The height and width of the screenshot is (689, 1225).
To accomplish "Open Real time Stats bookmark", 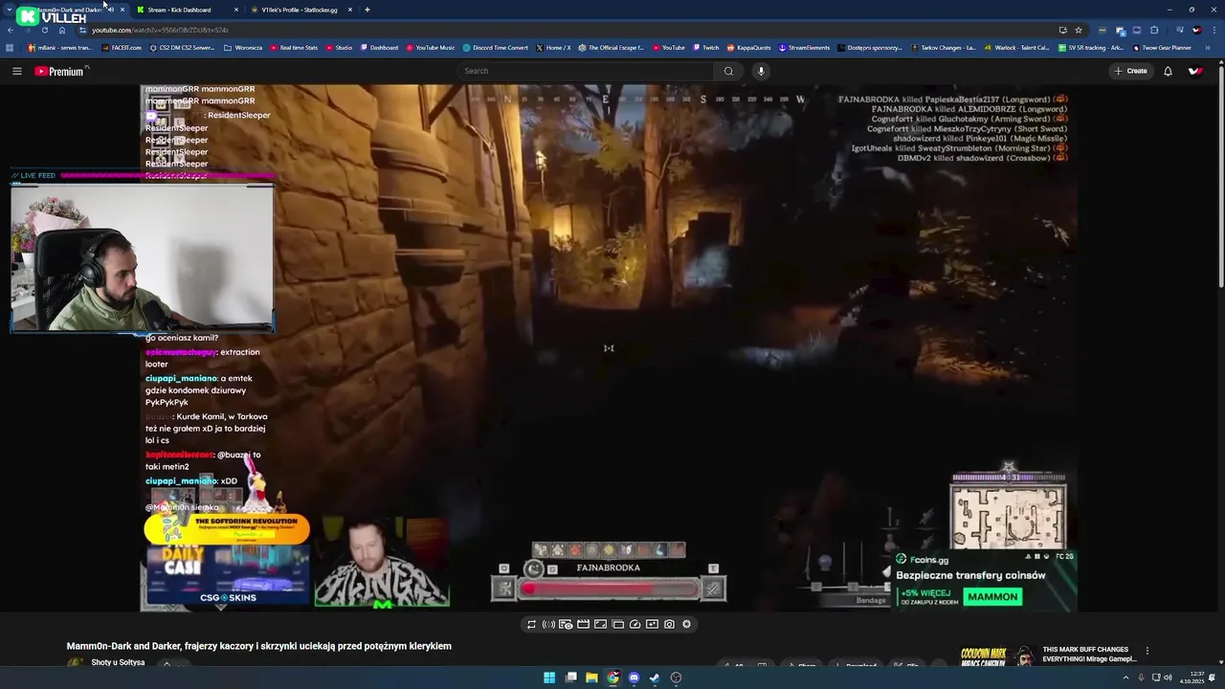I will pyautogui.click(x=294, y=48).
